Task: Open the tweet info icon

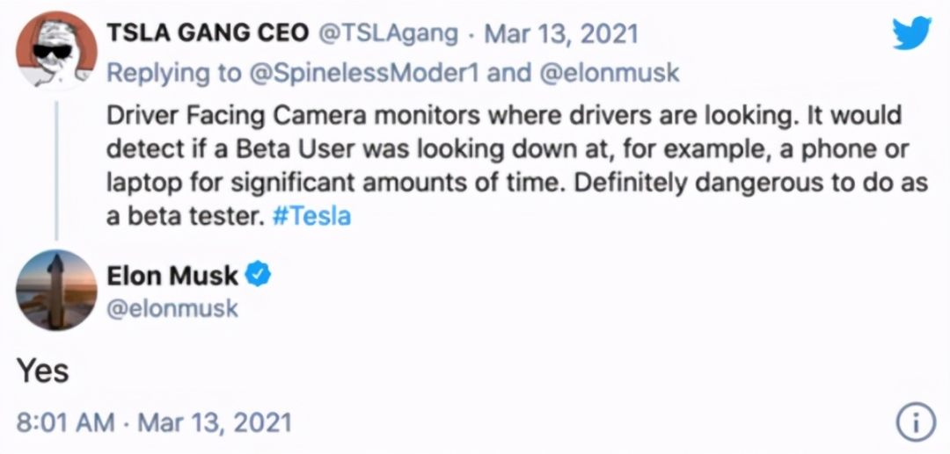Action: 915,424
